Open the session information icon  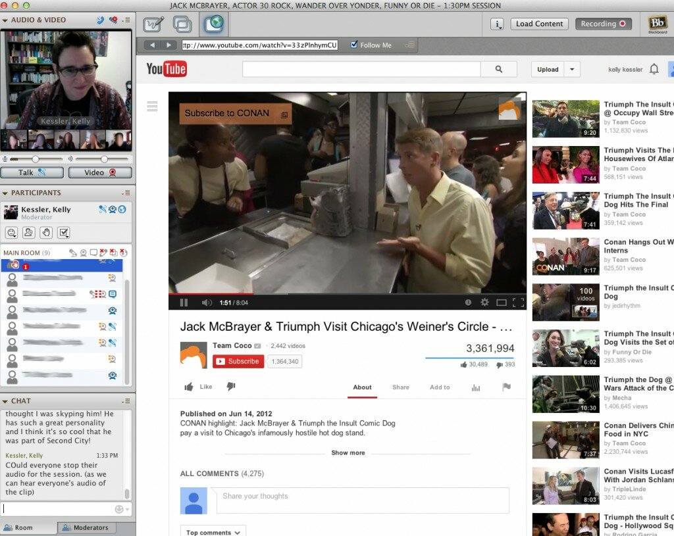click(497, 24)
